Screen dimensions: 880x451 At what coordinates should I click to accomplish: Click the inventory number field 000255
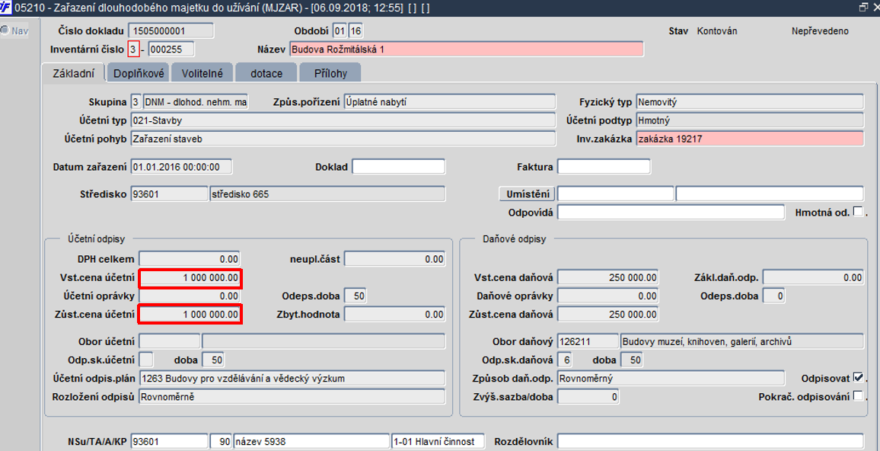click(171, 50)
